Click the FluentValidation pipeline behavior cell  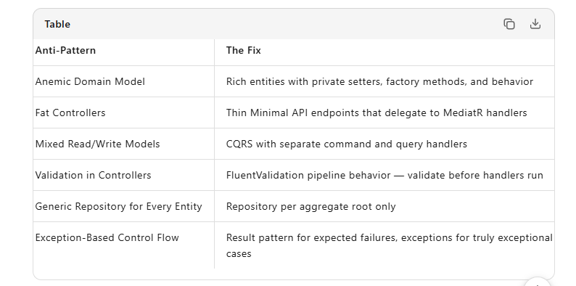point(384,176)
